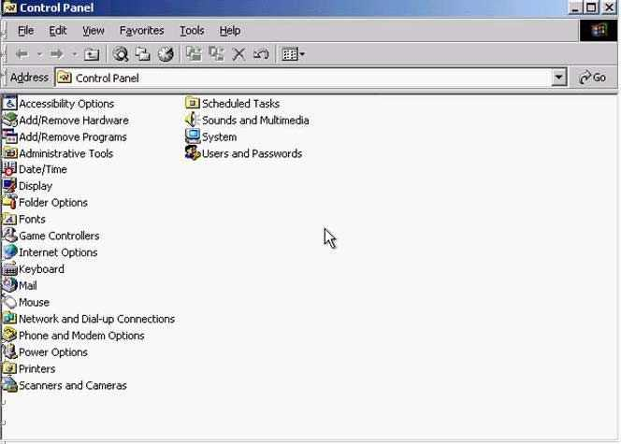
Task: Open the Views dropdown in toolbar
Action: 294,54
